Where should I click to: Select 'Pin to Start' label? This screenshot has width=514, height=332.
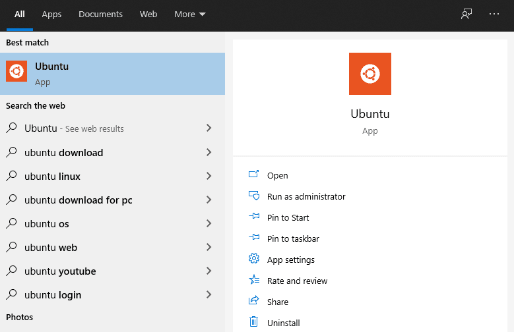288,218
